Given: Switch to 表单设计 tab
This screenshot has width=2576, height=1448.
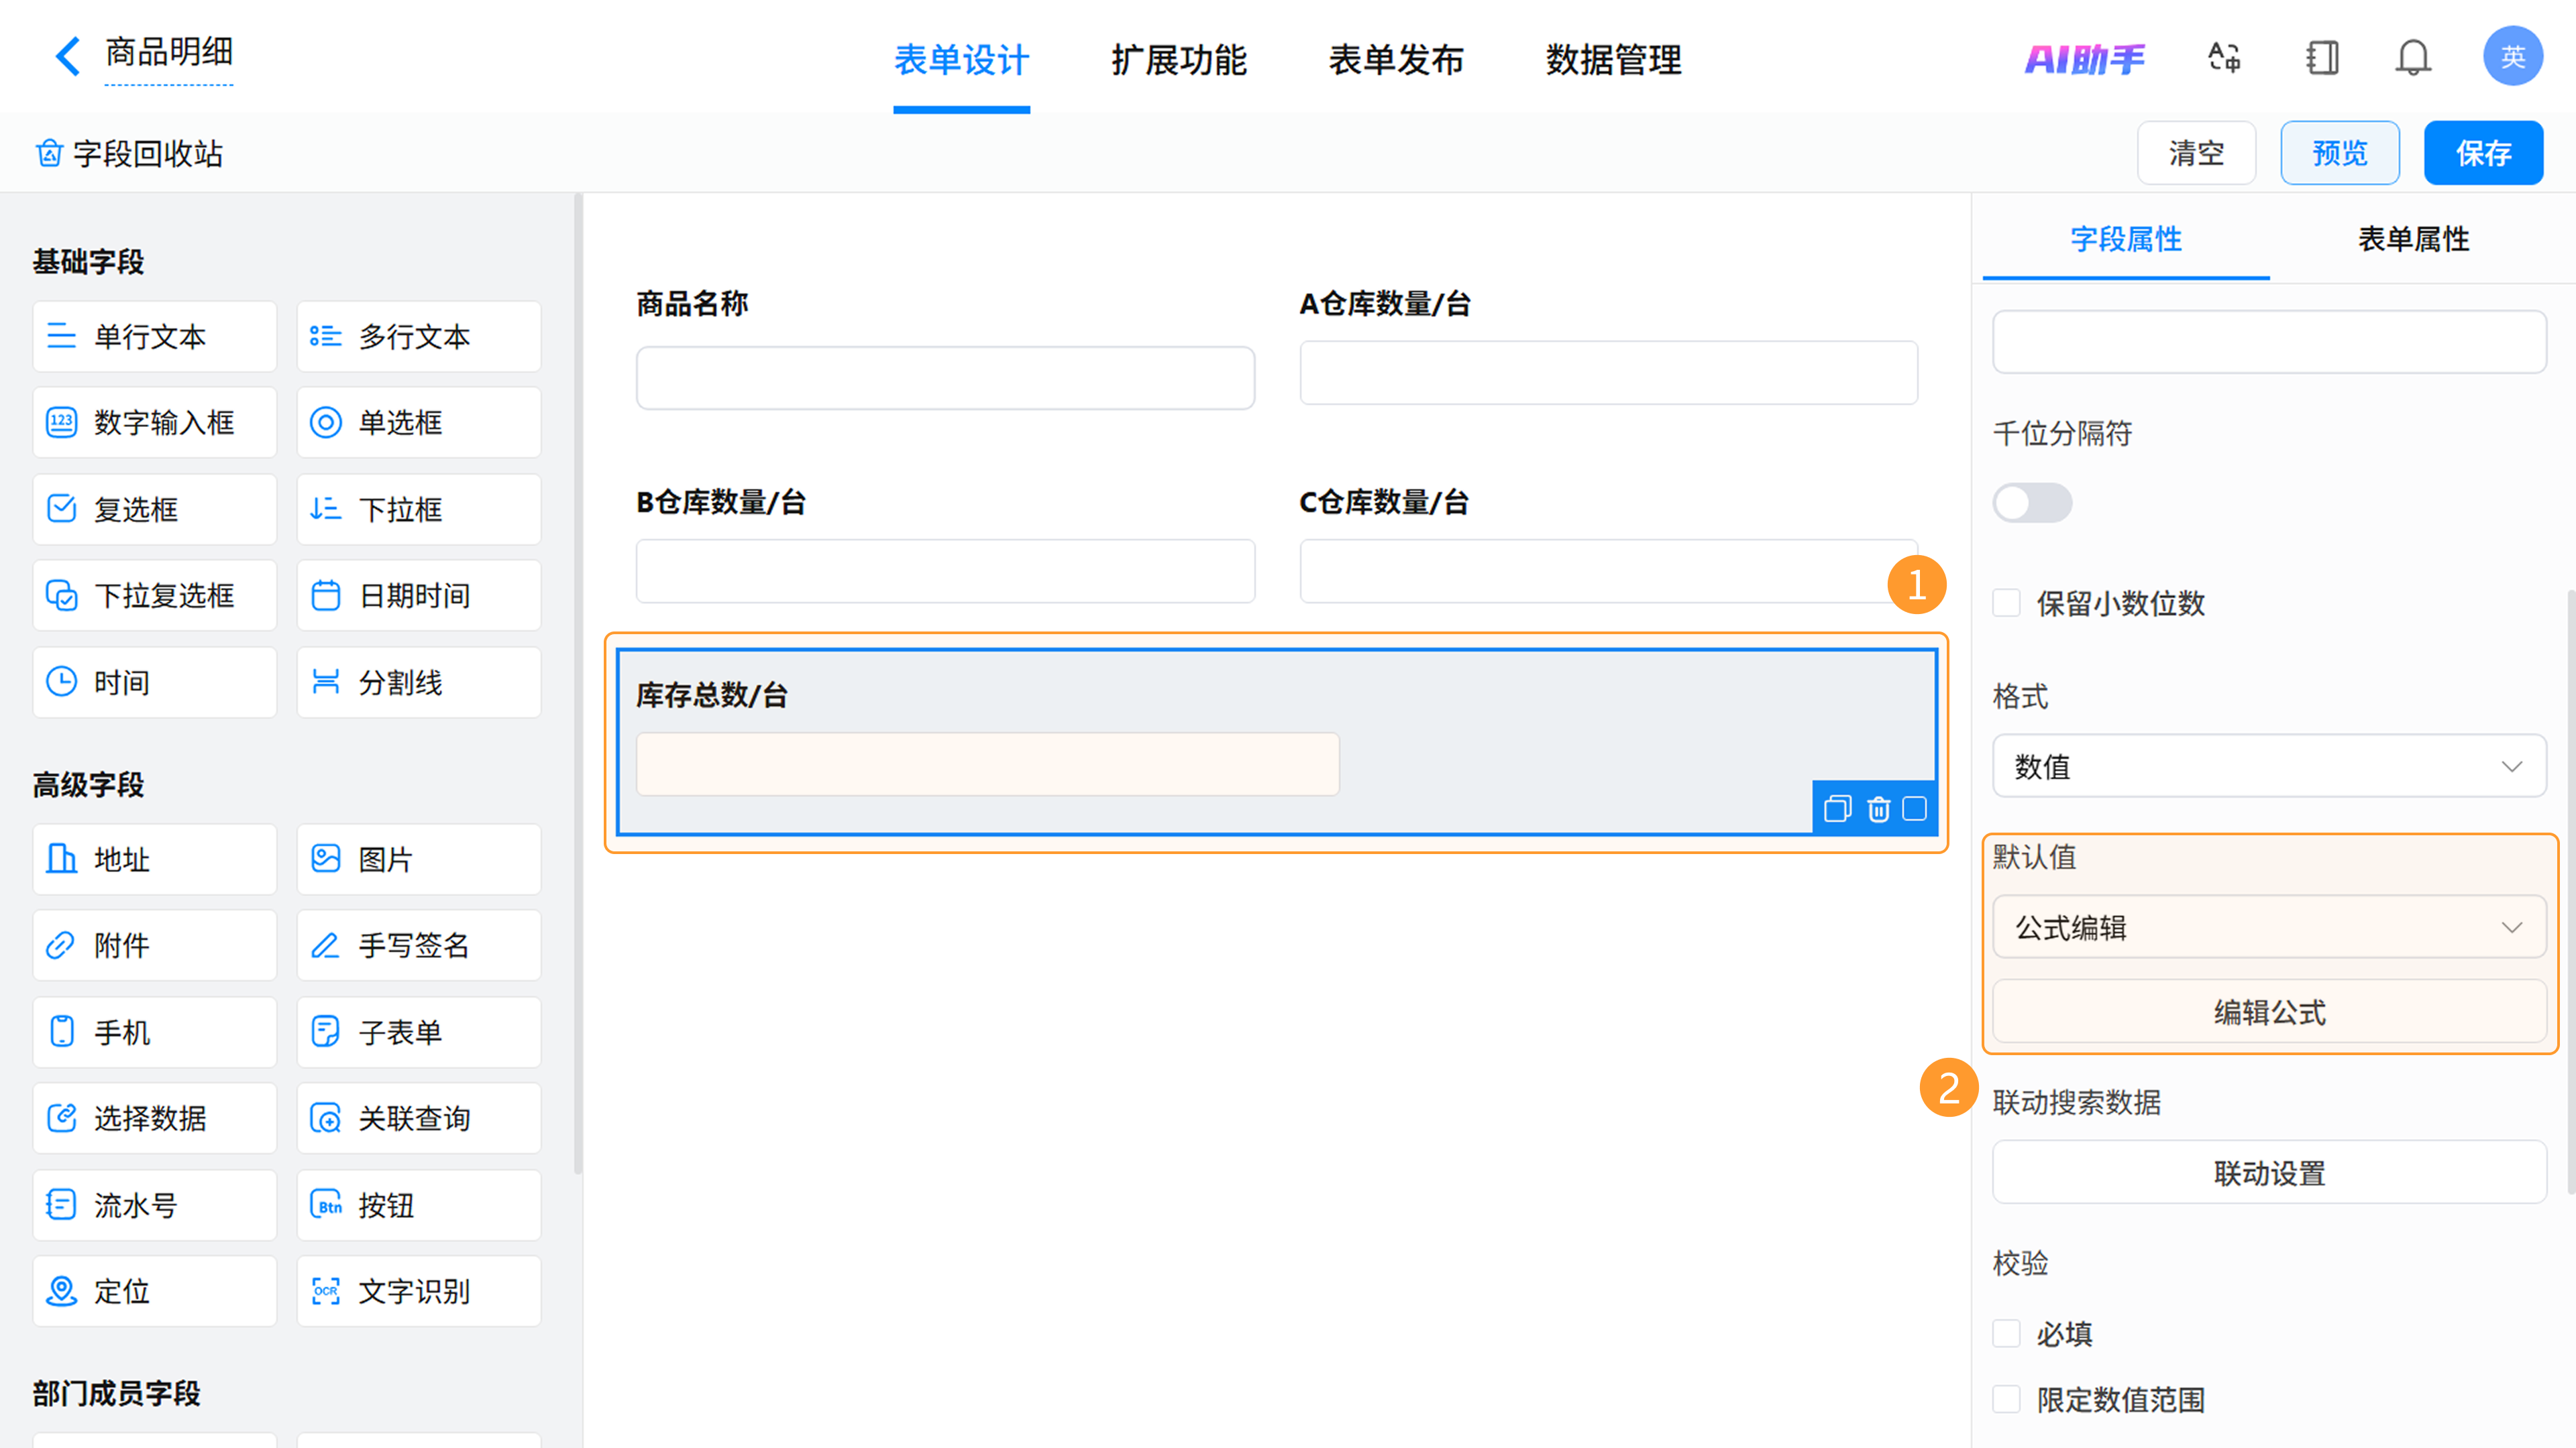Looking at the screenshot, I should pyautogui.click(x=961, y=60).
